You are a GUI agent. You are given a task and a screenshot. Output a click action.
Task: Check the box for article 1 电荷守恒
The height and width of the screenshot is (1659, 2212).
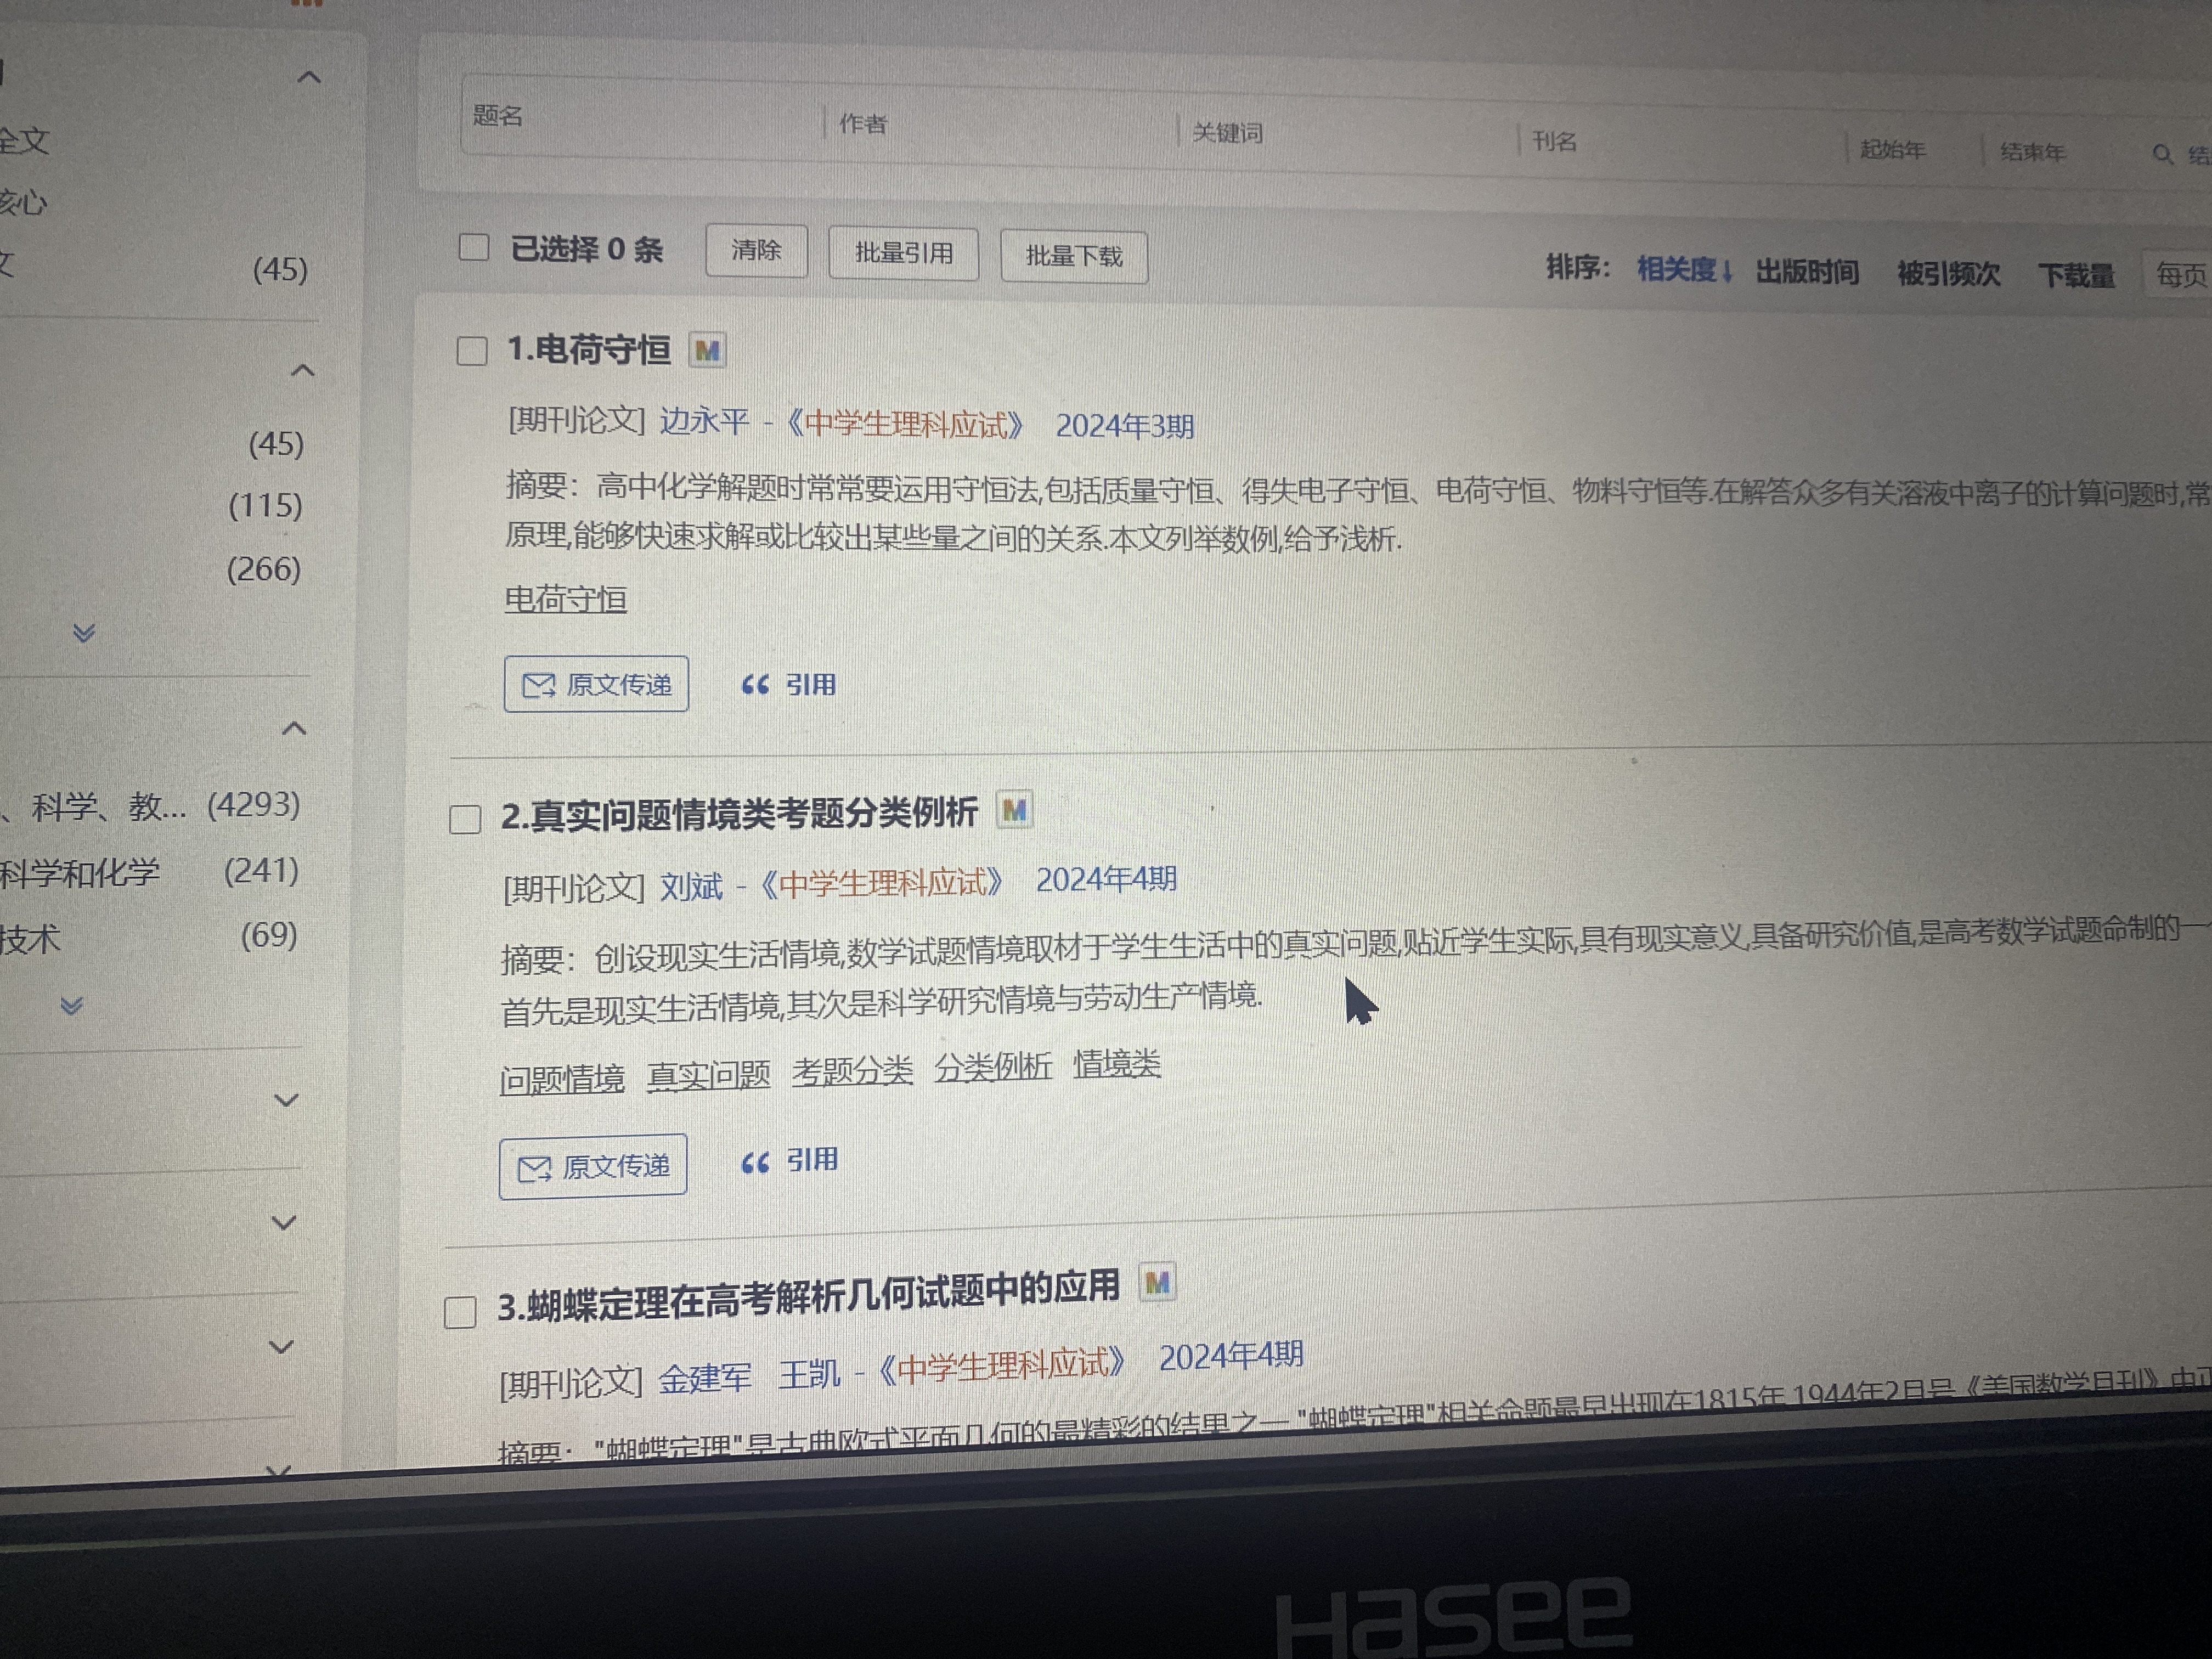tap(472, 351)
